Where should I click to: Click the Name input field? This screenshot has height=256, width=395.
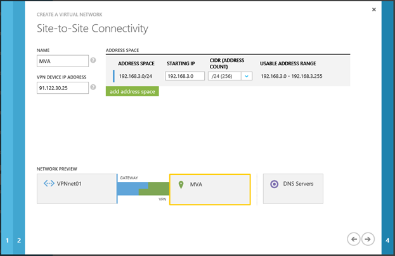pyautogui.click(x=62, y=61)
